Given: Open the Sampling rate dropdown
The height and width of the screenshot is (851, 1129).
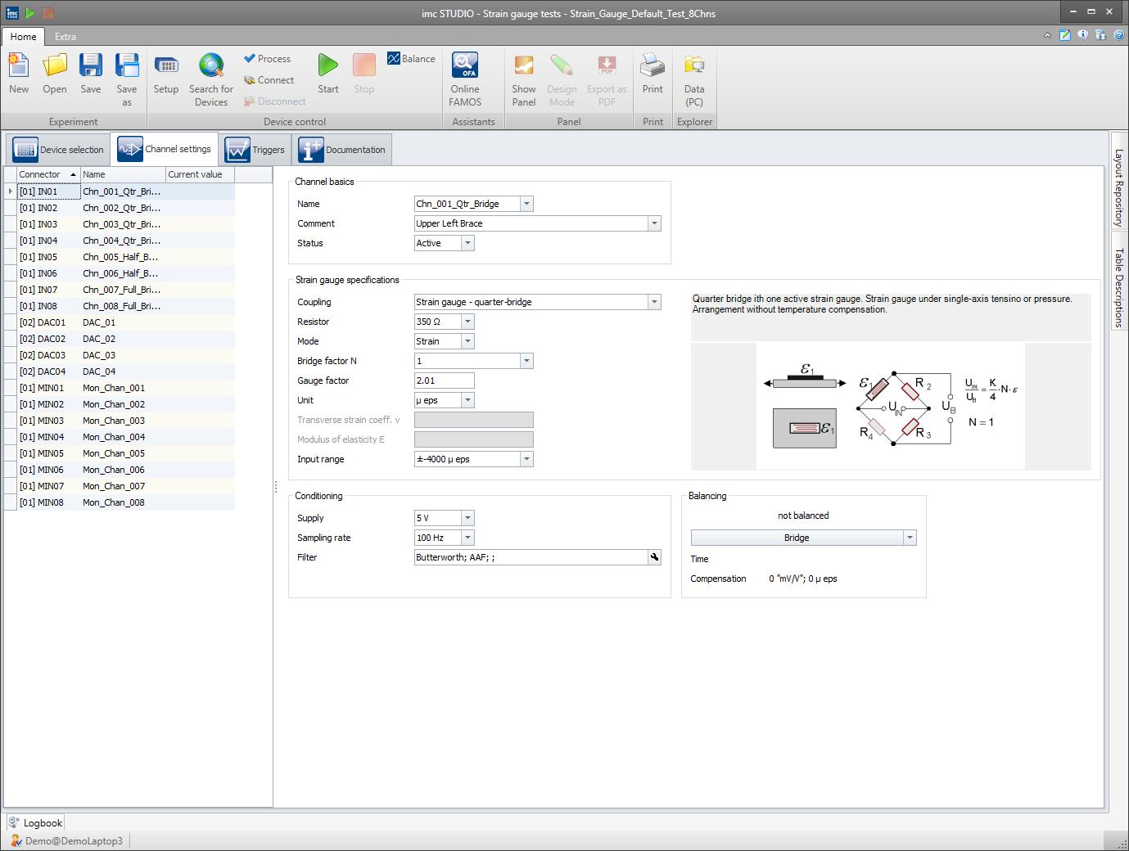Looking at the screenshot, I should click(x=467, y=538).
